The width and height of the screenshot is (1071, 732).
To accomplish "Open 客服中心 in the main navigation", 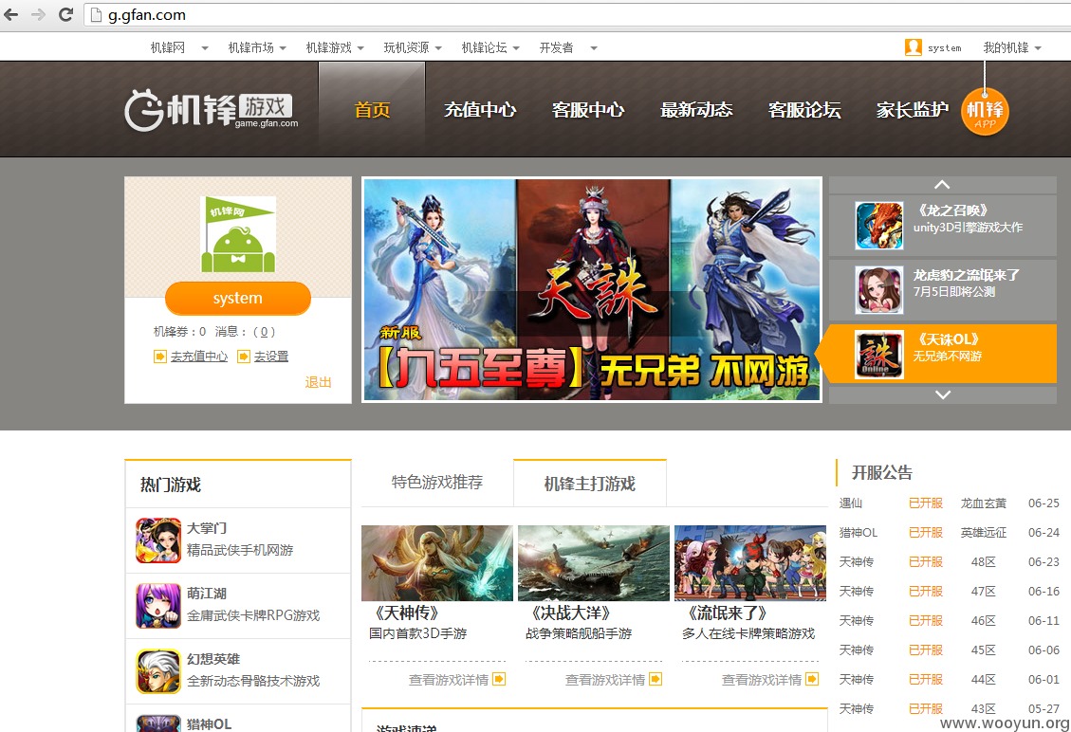I will click(588, 110).
